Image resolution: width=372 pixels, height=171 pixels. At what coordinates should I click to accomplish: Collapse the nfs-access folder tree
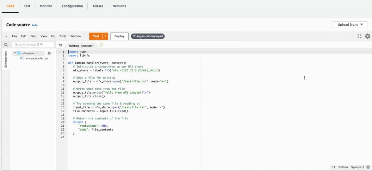[15, 53]
